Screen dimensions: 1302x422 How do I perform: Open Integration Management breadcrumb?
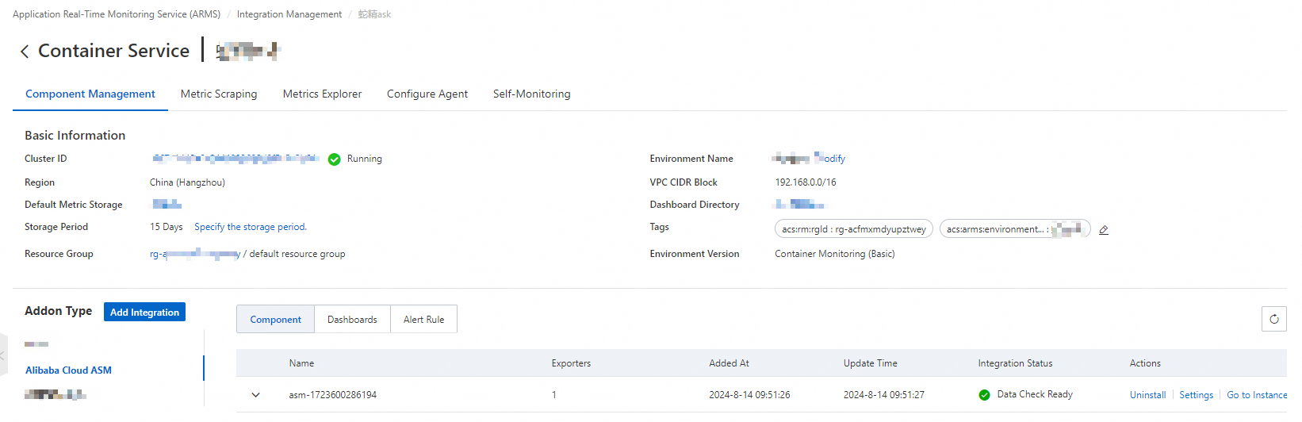coord(289,14)
